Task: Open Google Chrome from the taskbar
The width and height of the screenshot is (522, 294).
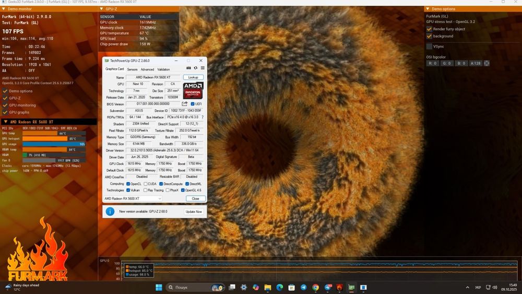Action: pyautogui.click(x=316, y=287)
